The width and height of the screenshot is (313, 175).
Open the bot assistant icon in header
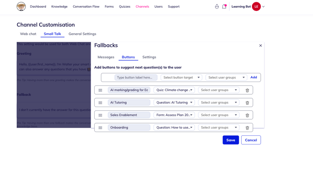[x=217, y=6]
